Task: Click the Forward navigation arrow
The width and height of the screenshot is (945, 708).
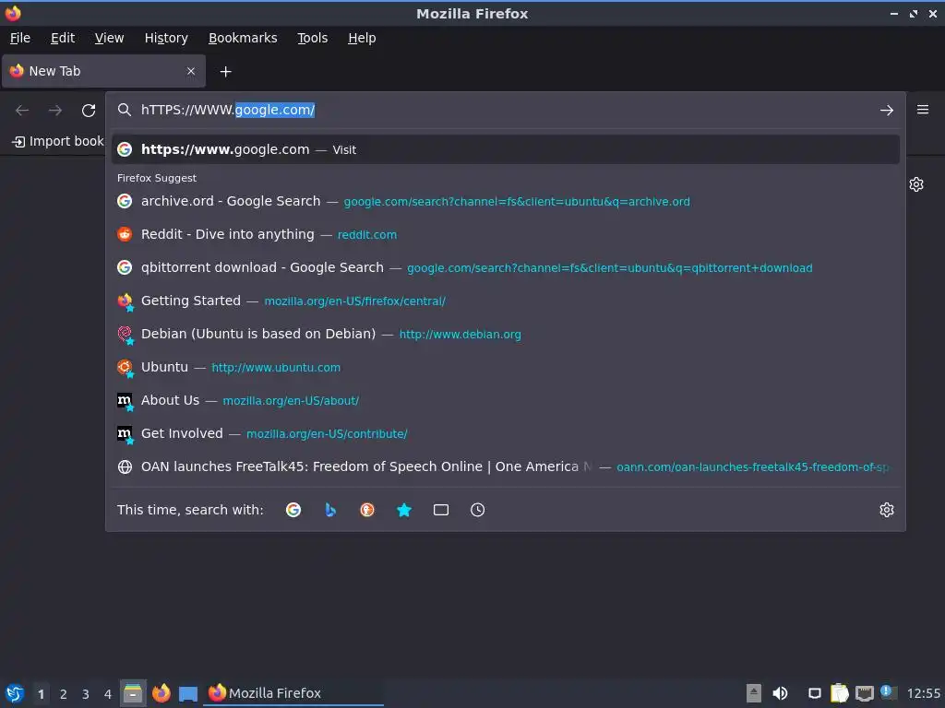Action: tap(54, 111)
